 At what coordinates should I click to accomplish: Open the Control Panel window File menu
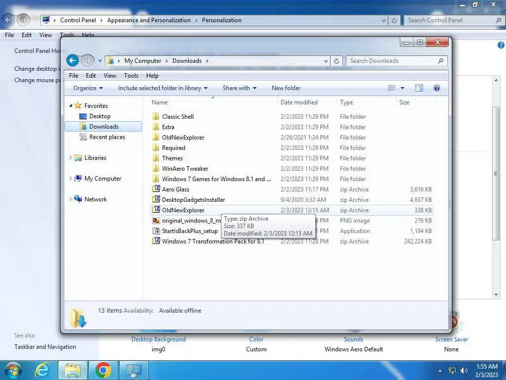coord(9,35)
